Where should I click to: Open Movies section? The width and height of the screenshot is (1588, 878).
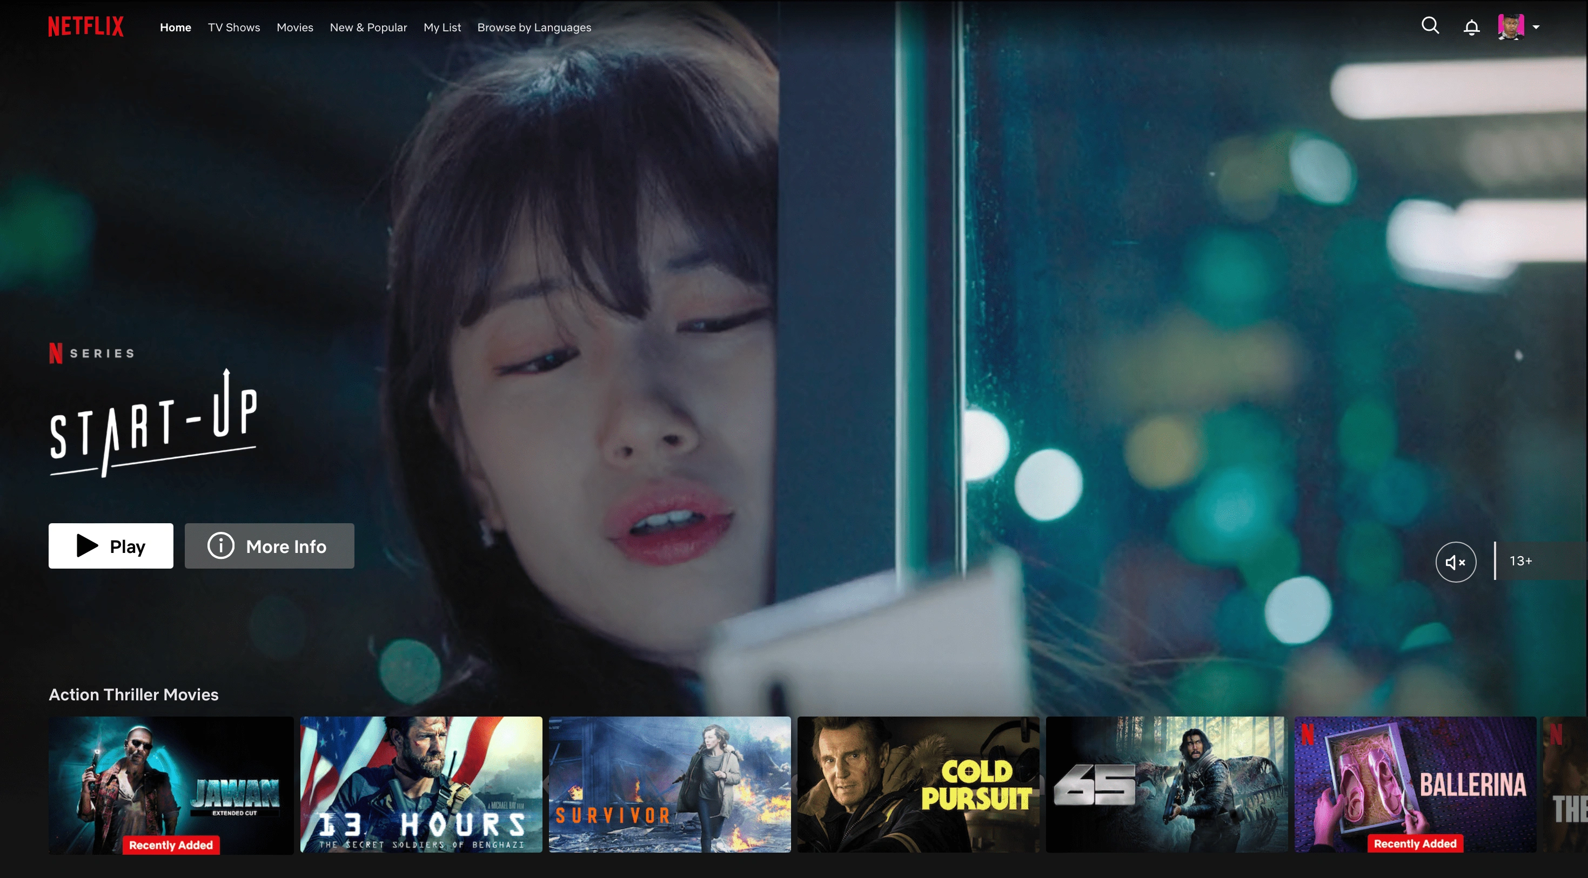pos(294,27)
